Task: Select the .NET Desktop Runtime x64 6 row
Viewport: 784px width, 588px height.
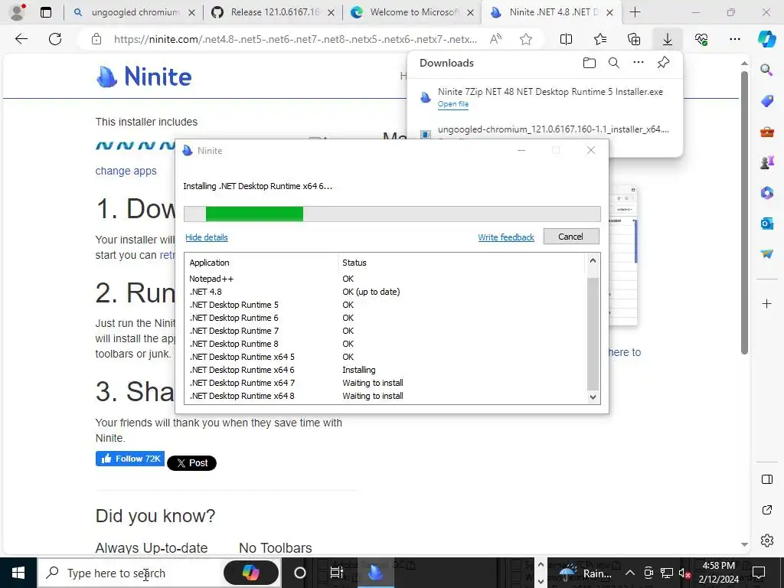Action: pos(385,370)
